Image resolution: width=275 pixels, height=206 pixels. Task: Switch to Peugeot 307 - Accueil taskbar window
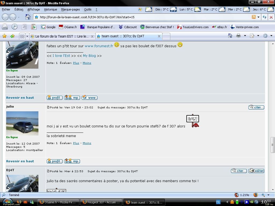point(101,202)
